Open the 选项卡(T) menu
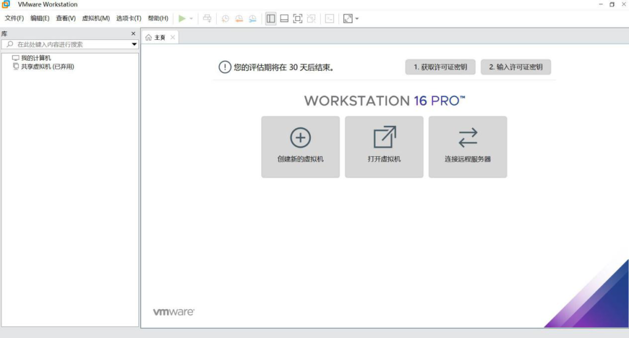The image size is (629, 338). 129,18
